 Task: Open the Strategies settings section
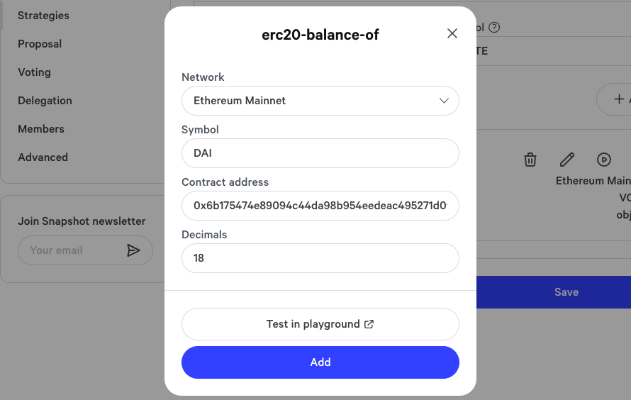(x=43, y=16)
